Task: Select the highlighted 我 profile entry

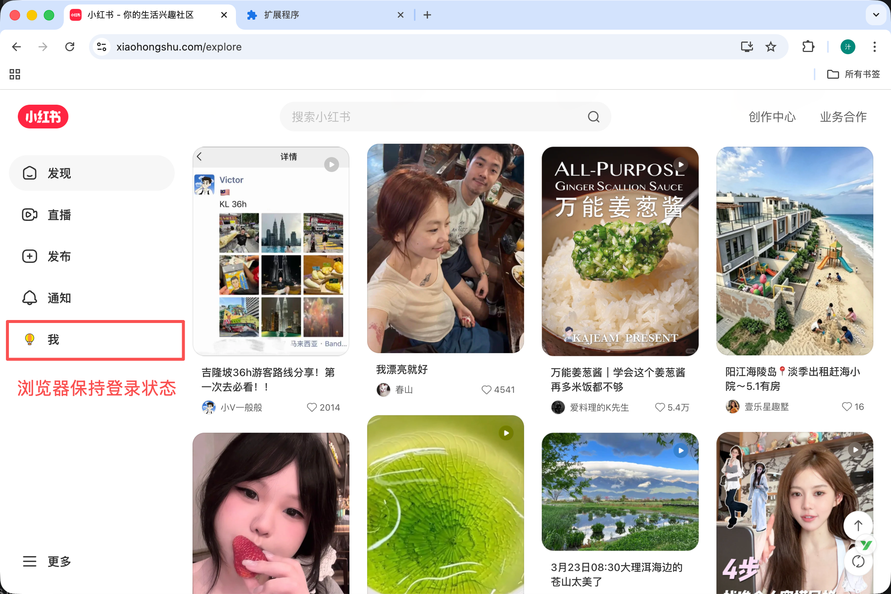Action: pyautogui.click(x=53, y=340)
